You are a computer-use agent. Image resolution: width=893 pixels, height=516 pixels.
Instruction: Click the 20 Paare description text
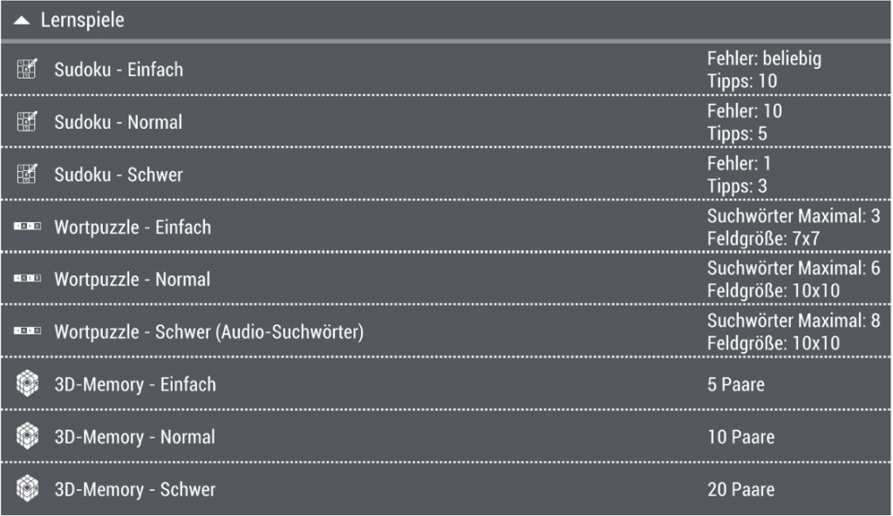(x=740, y=489)
